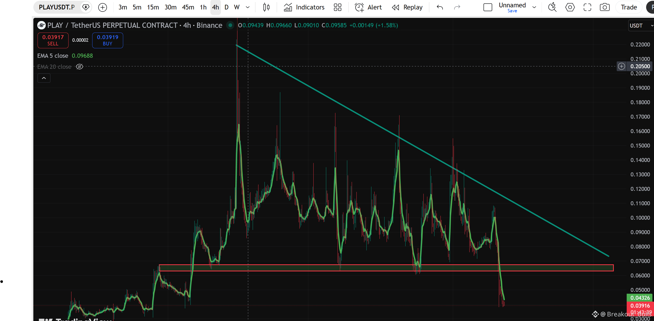Switch to the Weekly (W) timeframe
654x321 pixels.
(237, 7)
